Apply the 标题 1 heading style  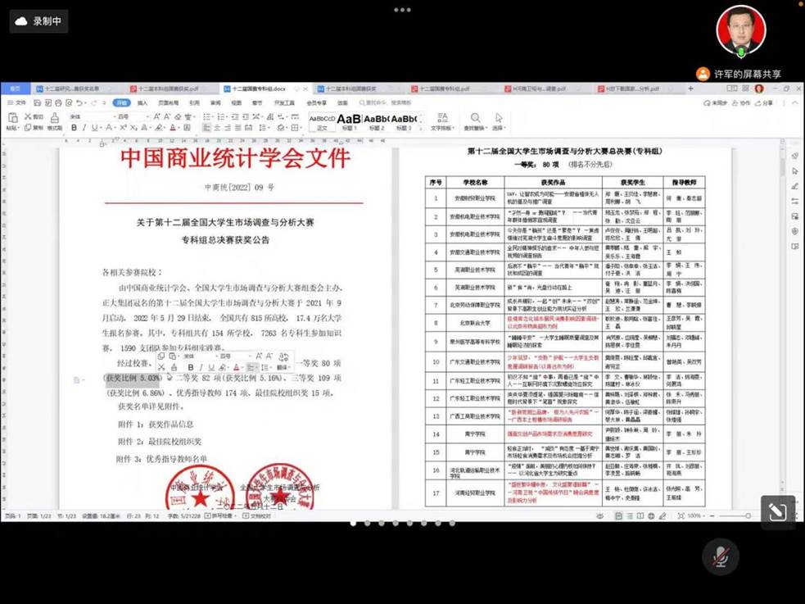pyautogui.click(x=350, y=120)
